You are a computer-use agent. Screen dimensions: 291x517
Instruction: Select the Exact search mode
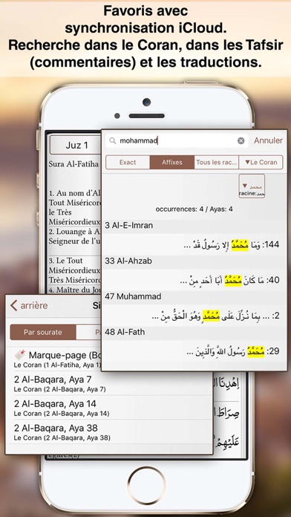pos(128,162)
